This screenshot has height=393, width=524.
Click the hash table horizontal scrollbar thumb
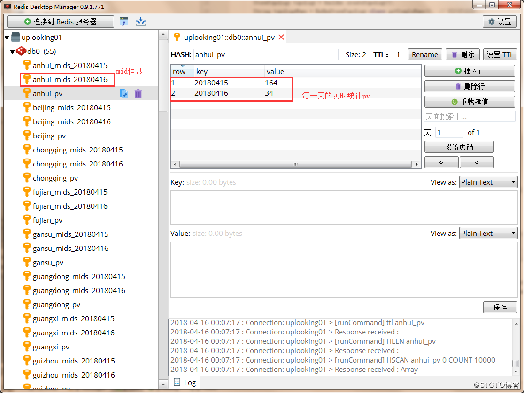295,164
